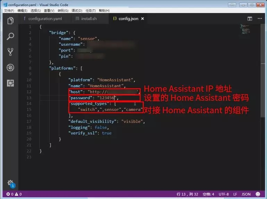The width and height of the screenshot is (267, 199).
Task: Open the 任务(T) menu
Action: click(91, 10)
